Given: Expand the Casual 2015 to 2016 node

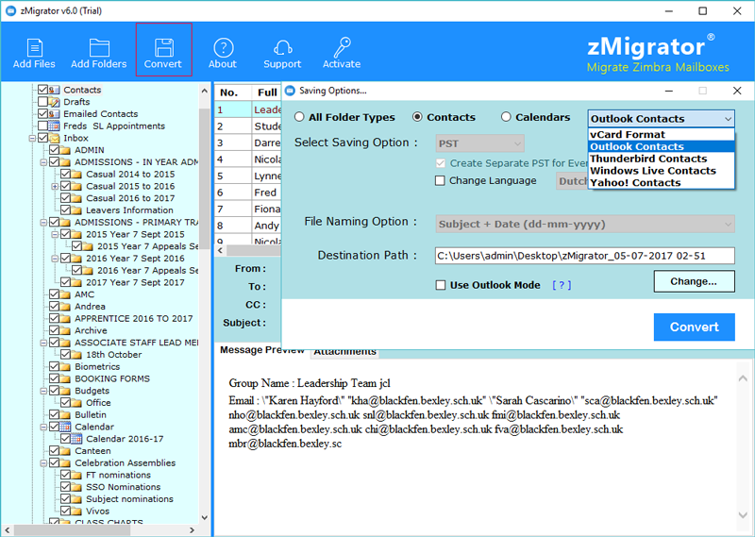Looking at the screenshot, I should pyautogui.click(x=55, y=186).
